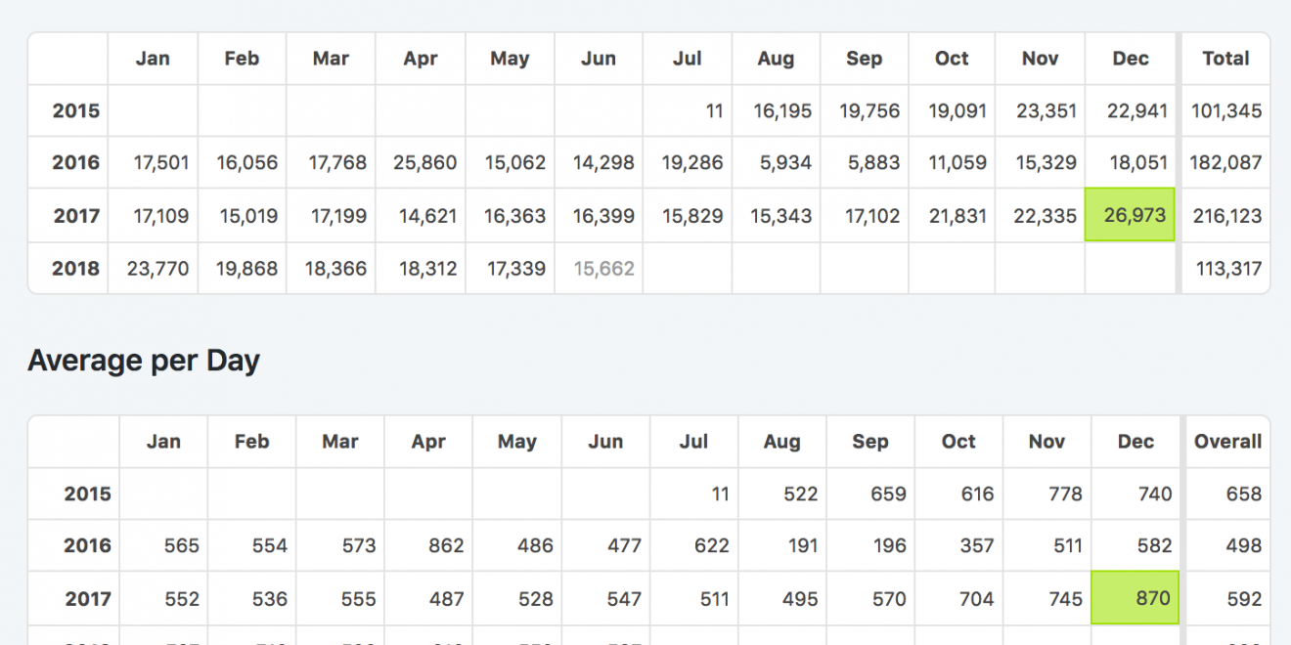Click the 2015 total value 101,345
The width and height of the screenshot is (1291, 645).
click(x=1225, y=111)
